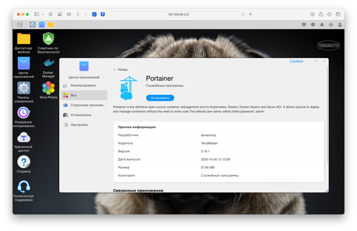The width and height of the screenshot is (357, 231).
Task: Open the globe language icon in TOS taskbar
Action: coord(331,25)
